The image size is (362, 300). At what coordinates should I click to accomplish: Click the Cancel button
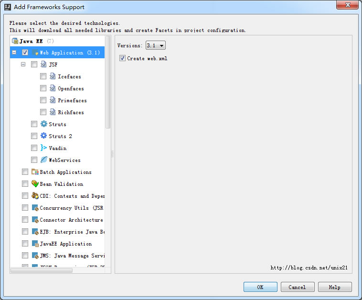coord(298,287)
